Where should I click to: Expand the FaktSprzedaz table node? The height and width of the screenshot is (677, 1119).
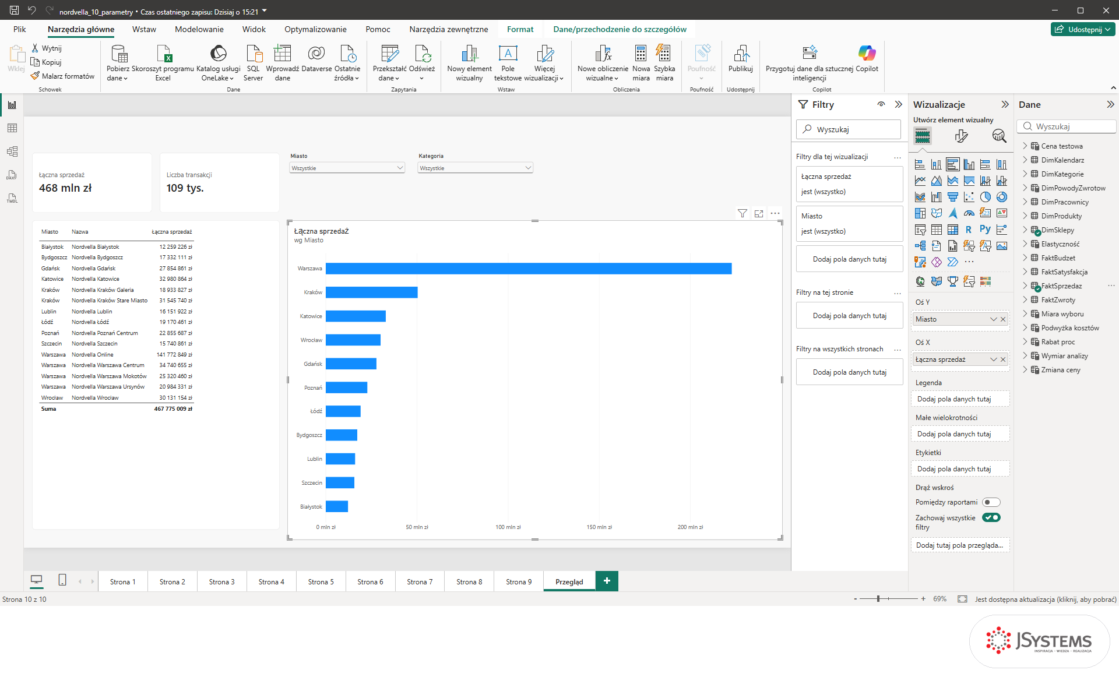tap(1025, 285)
